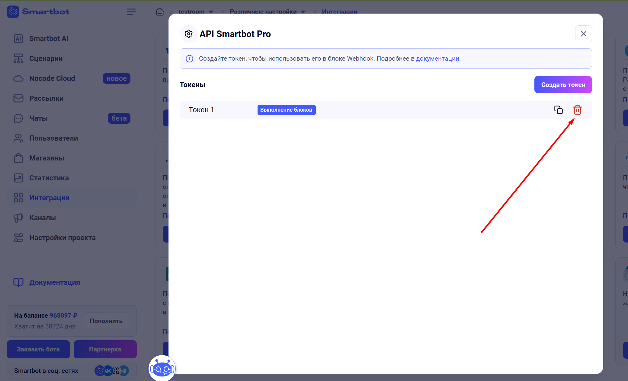Click the Пополнить balance button

pos(106,321)
